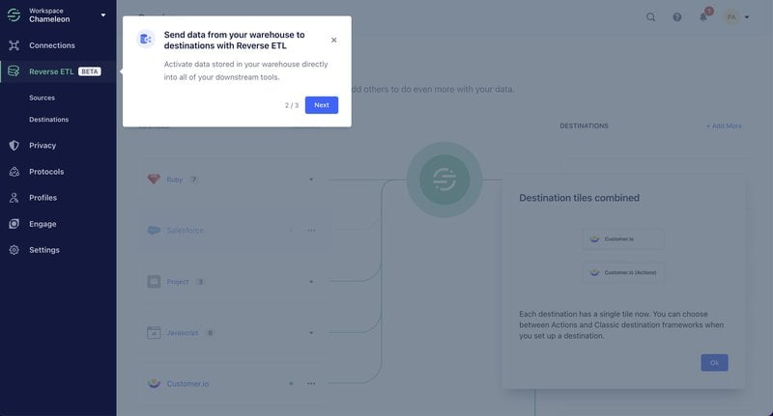Click the Ruby source gem icon
Screen dimensions: 773x416
[154, 180]
